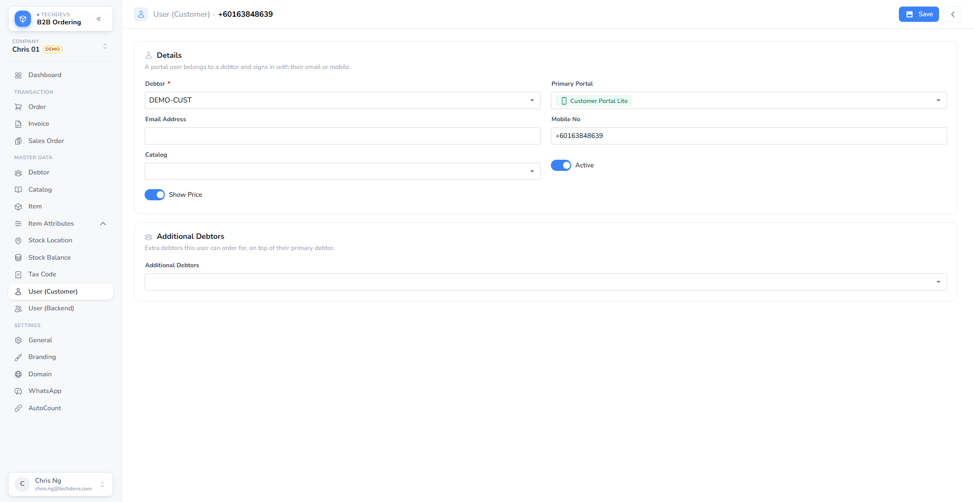Click the Catalog book icon

18,190
